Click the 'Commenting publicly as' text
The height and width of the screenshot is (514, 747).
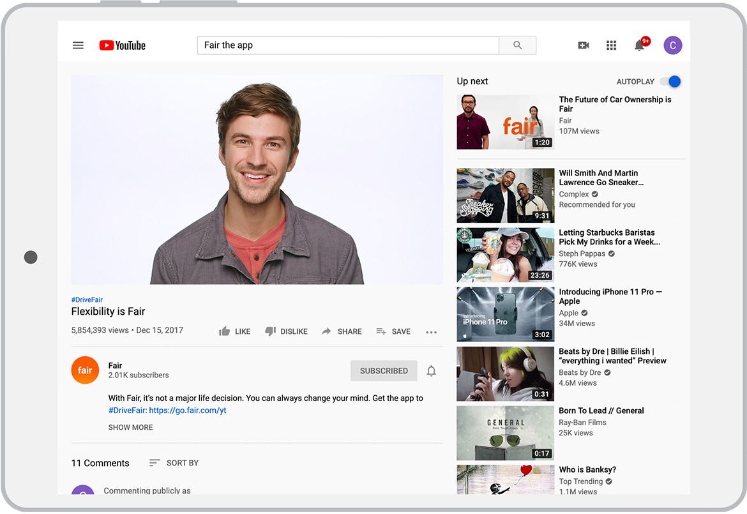[x=147, y=490]
